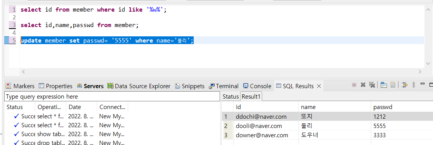Viewport: 433px width, 145px height.
Task: Select name cell 둘리 in results table
Action: click(x=335, y=126)
